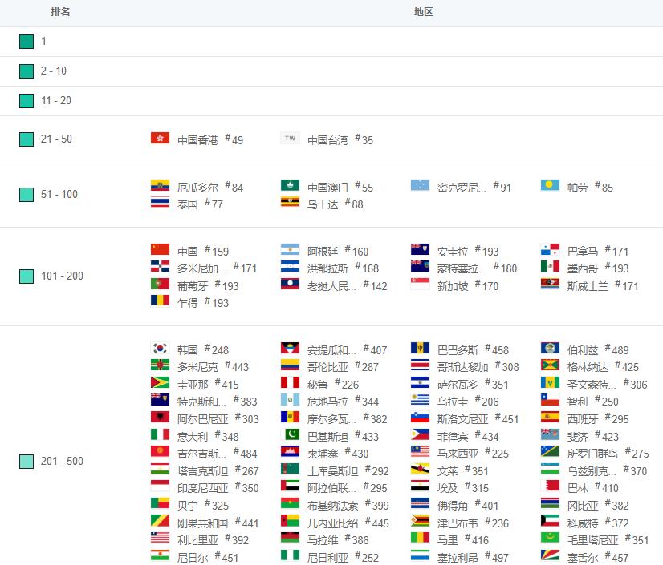Open the 中国台湾 #35 entry
The image size is (663, 565).
327,139
